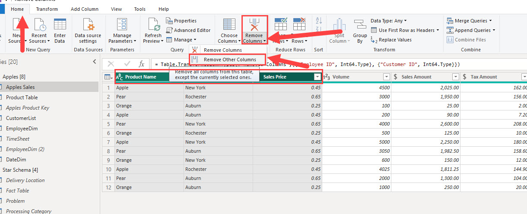Click the Rochester cell in row 2
Image resolution: width=527 pixels, height=214 pixels.
218,96
